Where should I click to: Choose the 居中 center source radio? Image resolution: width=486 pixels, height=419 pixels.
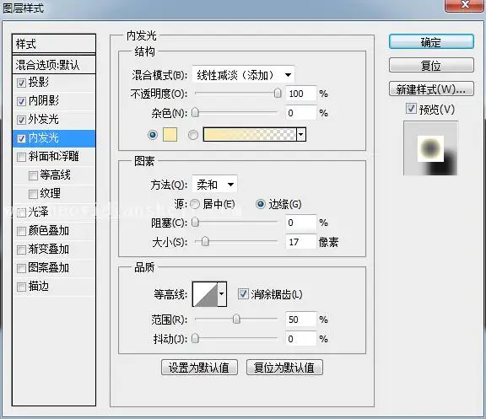coord(195,204)
